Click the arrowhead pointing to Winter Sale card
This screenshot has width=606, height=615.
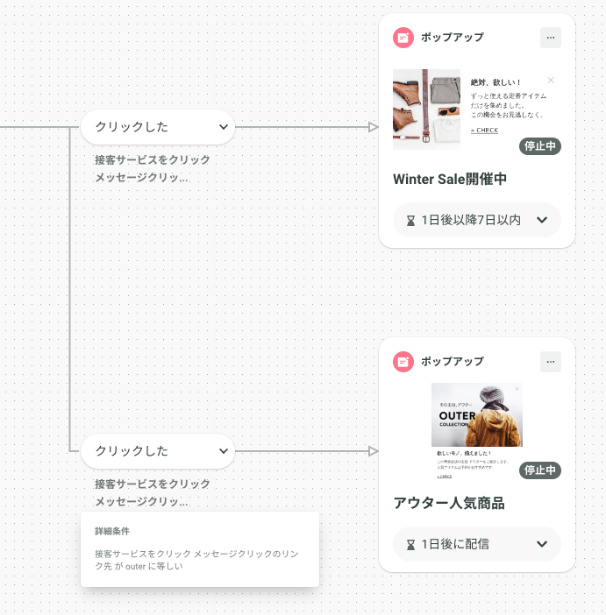click(374, 127)
